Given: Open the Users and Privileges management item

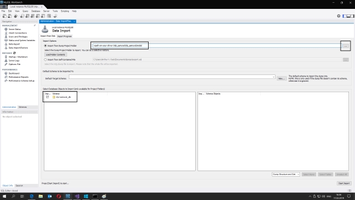Looking at the screenshot, I should pyautogui.click(x=18, y=37).
